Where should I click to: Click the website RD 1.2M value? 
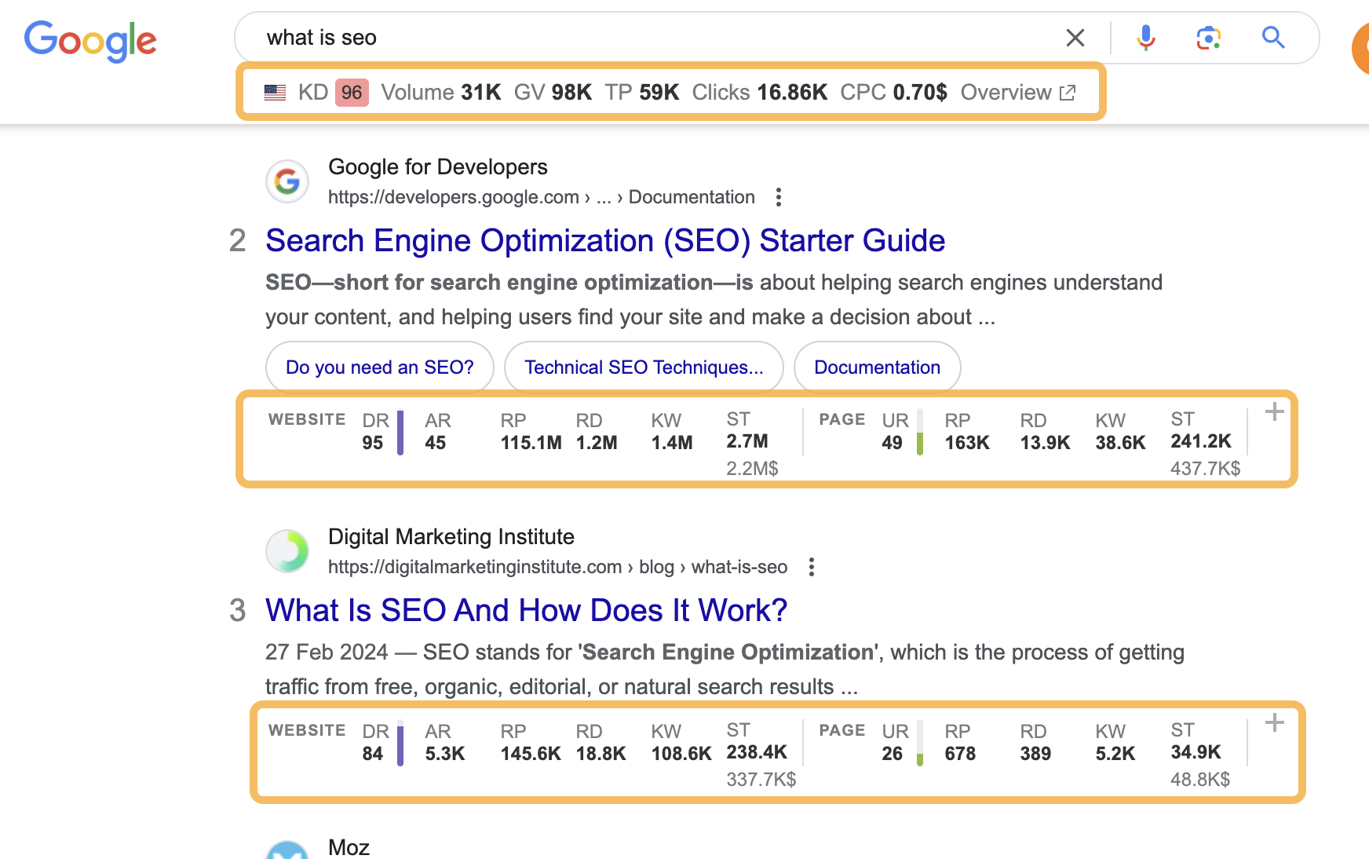coord(597,443)
